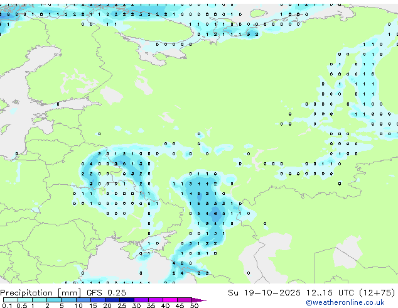Pick the 40–45 mm bright magenta legend swatch

(x=170, y=300)
